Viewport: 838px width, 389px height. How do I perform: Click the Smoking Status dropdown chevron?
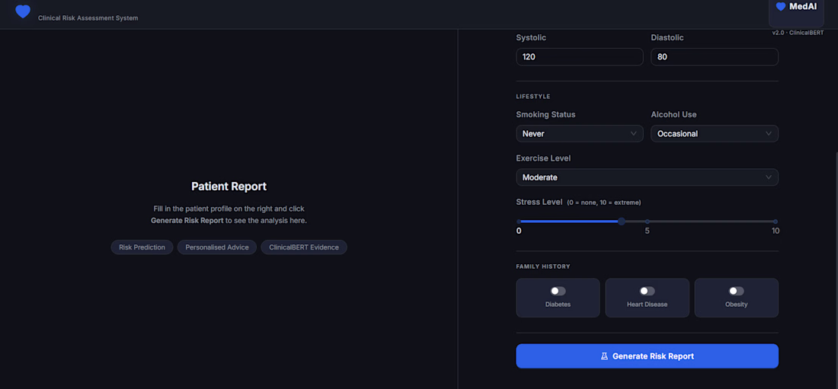click(634, 133)
